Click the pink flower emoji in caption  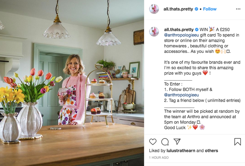point(202,127)
